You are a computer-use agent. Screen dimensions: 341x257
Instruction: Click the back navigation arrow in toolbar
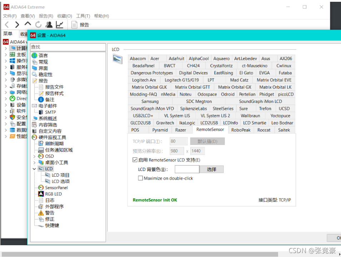(x=7, y=25)
